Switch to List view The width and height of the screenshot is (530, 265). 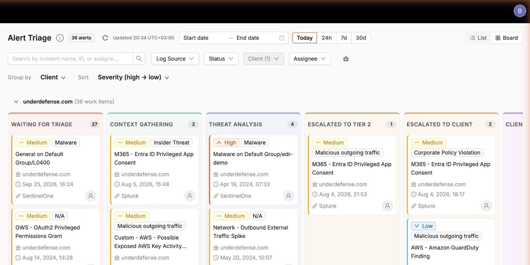[x=478, y=38]
